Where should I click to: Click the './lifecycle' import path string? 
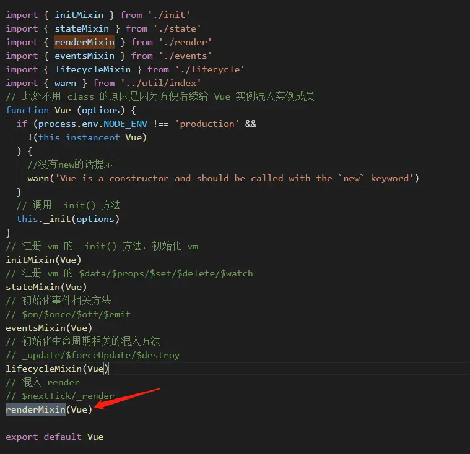pos(210,69)
